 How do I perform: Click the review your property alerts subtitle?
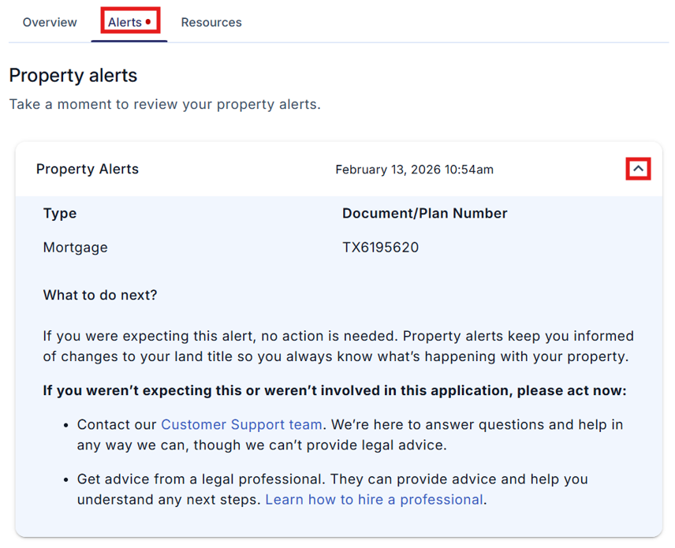point(165,104)
